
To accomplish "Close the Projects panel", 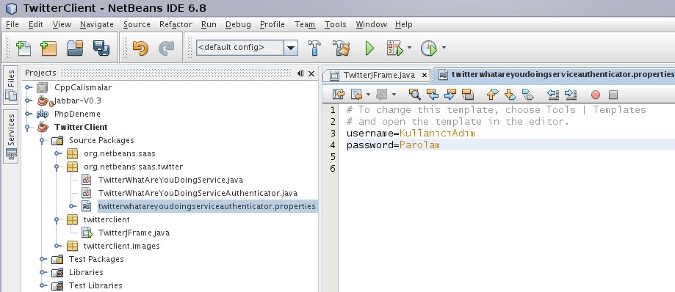I will 311,73.
